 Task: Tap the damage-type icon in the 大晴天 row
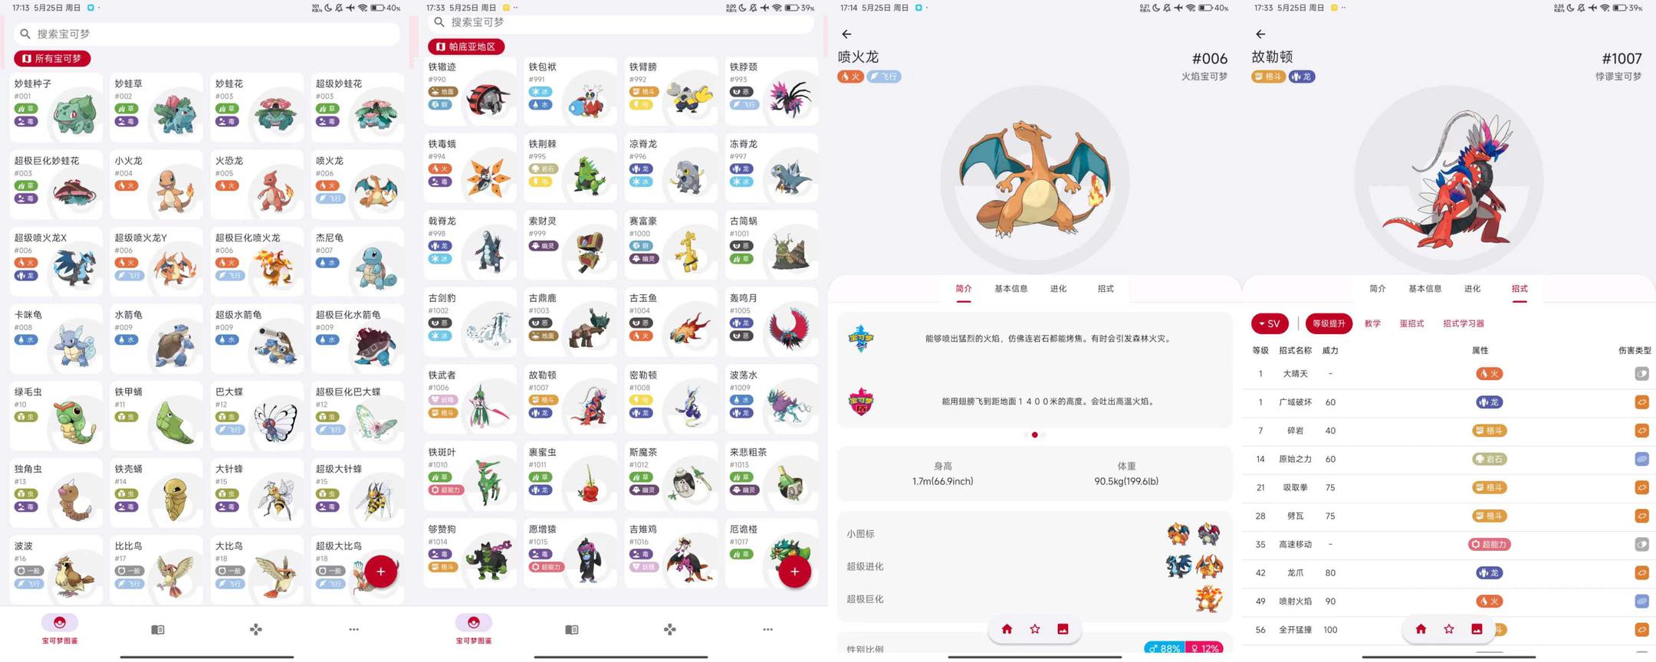[1641, 374]
